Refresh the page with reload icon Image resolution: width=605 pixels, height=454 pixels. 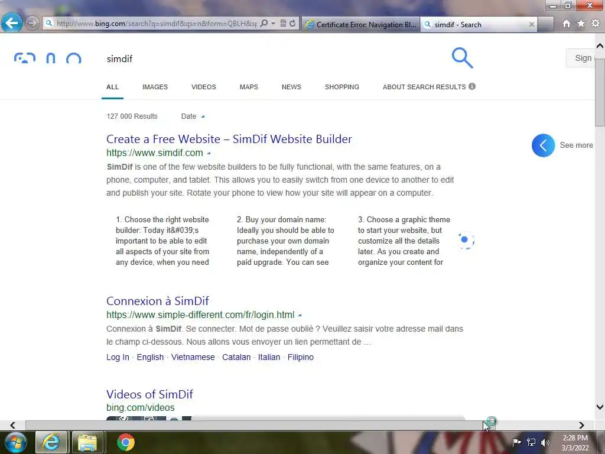[292, 24]
